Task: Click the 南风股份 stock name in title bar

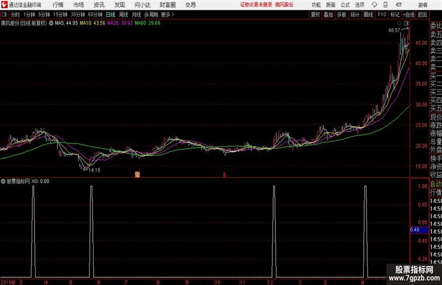Action: click(x=284, y=5)
